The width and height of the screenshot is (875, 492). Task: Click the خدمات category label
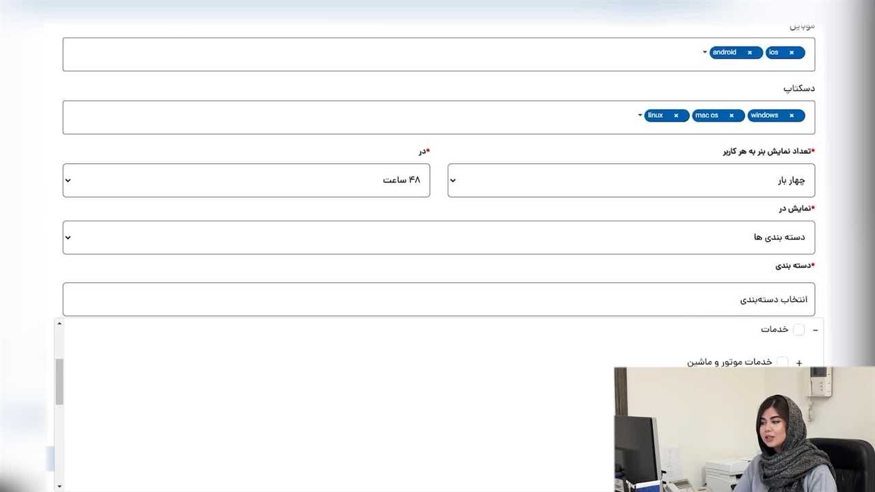775,329
